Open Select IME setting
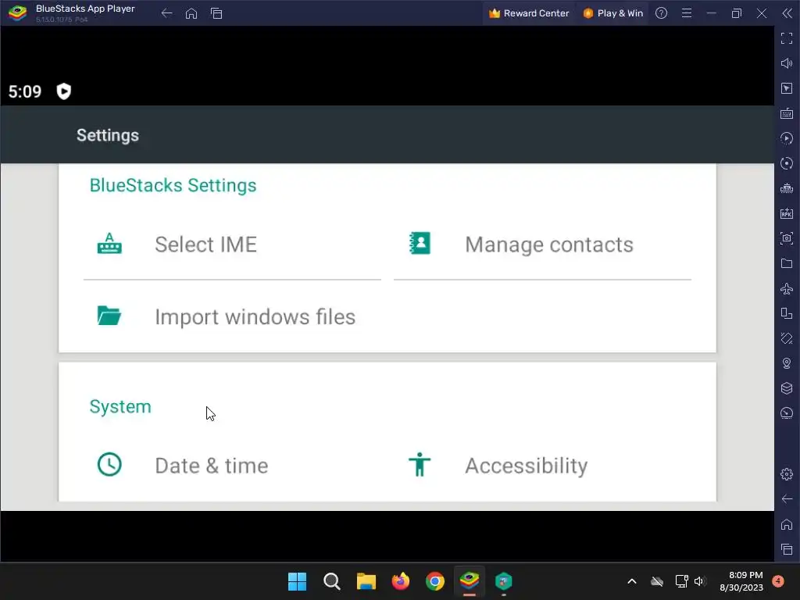 (232, 245)
